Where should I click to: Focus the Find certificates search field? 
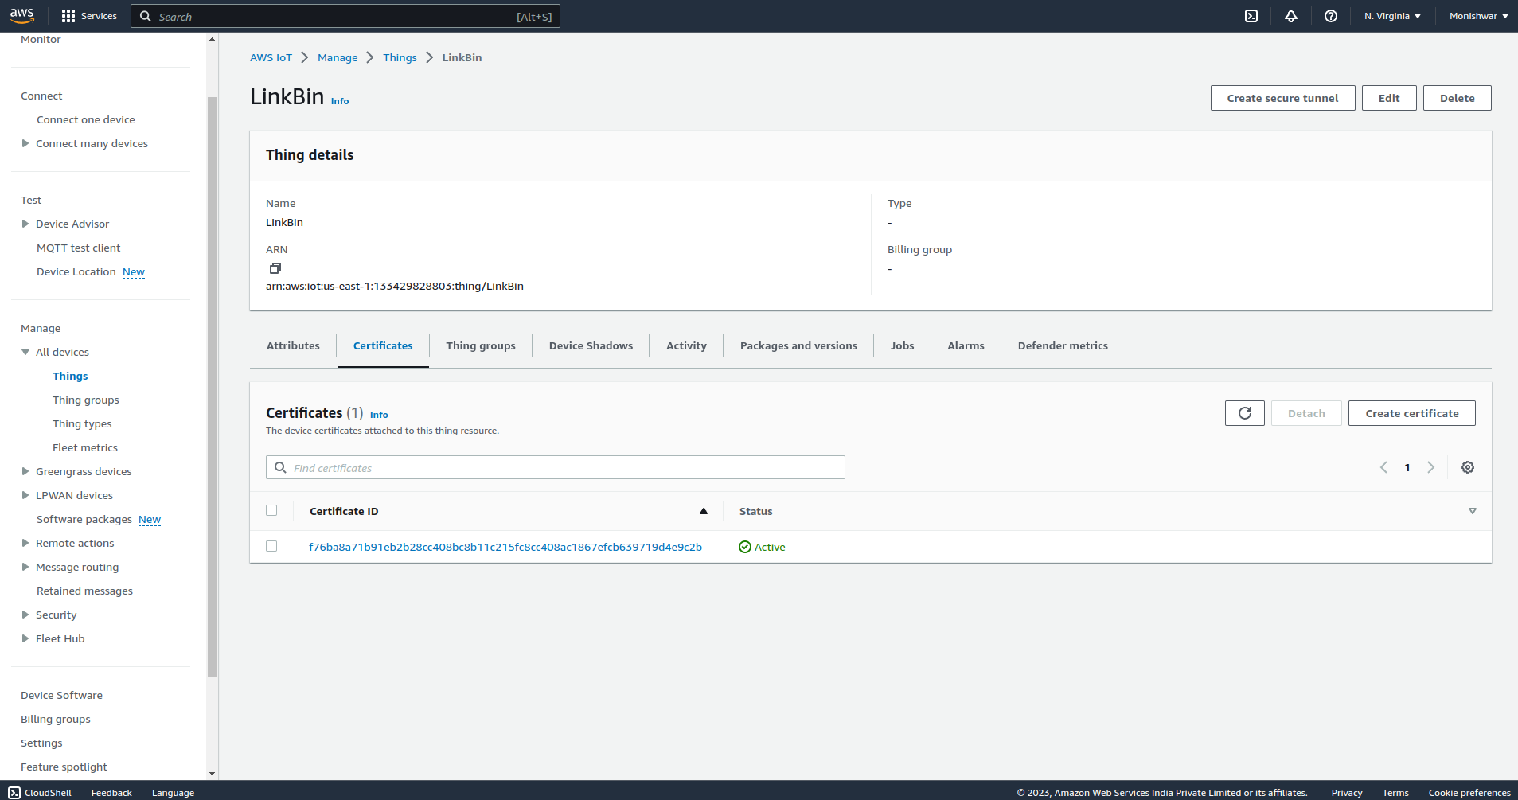pyautogui.click(x=556, y=467)
